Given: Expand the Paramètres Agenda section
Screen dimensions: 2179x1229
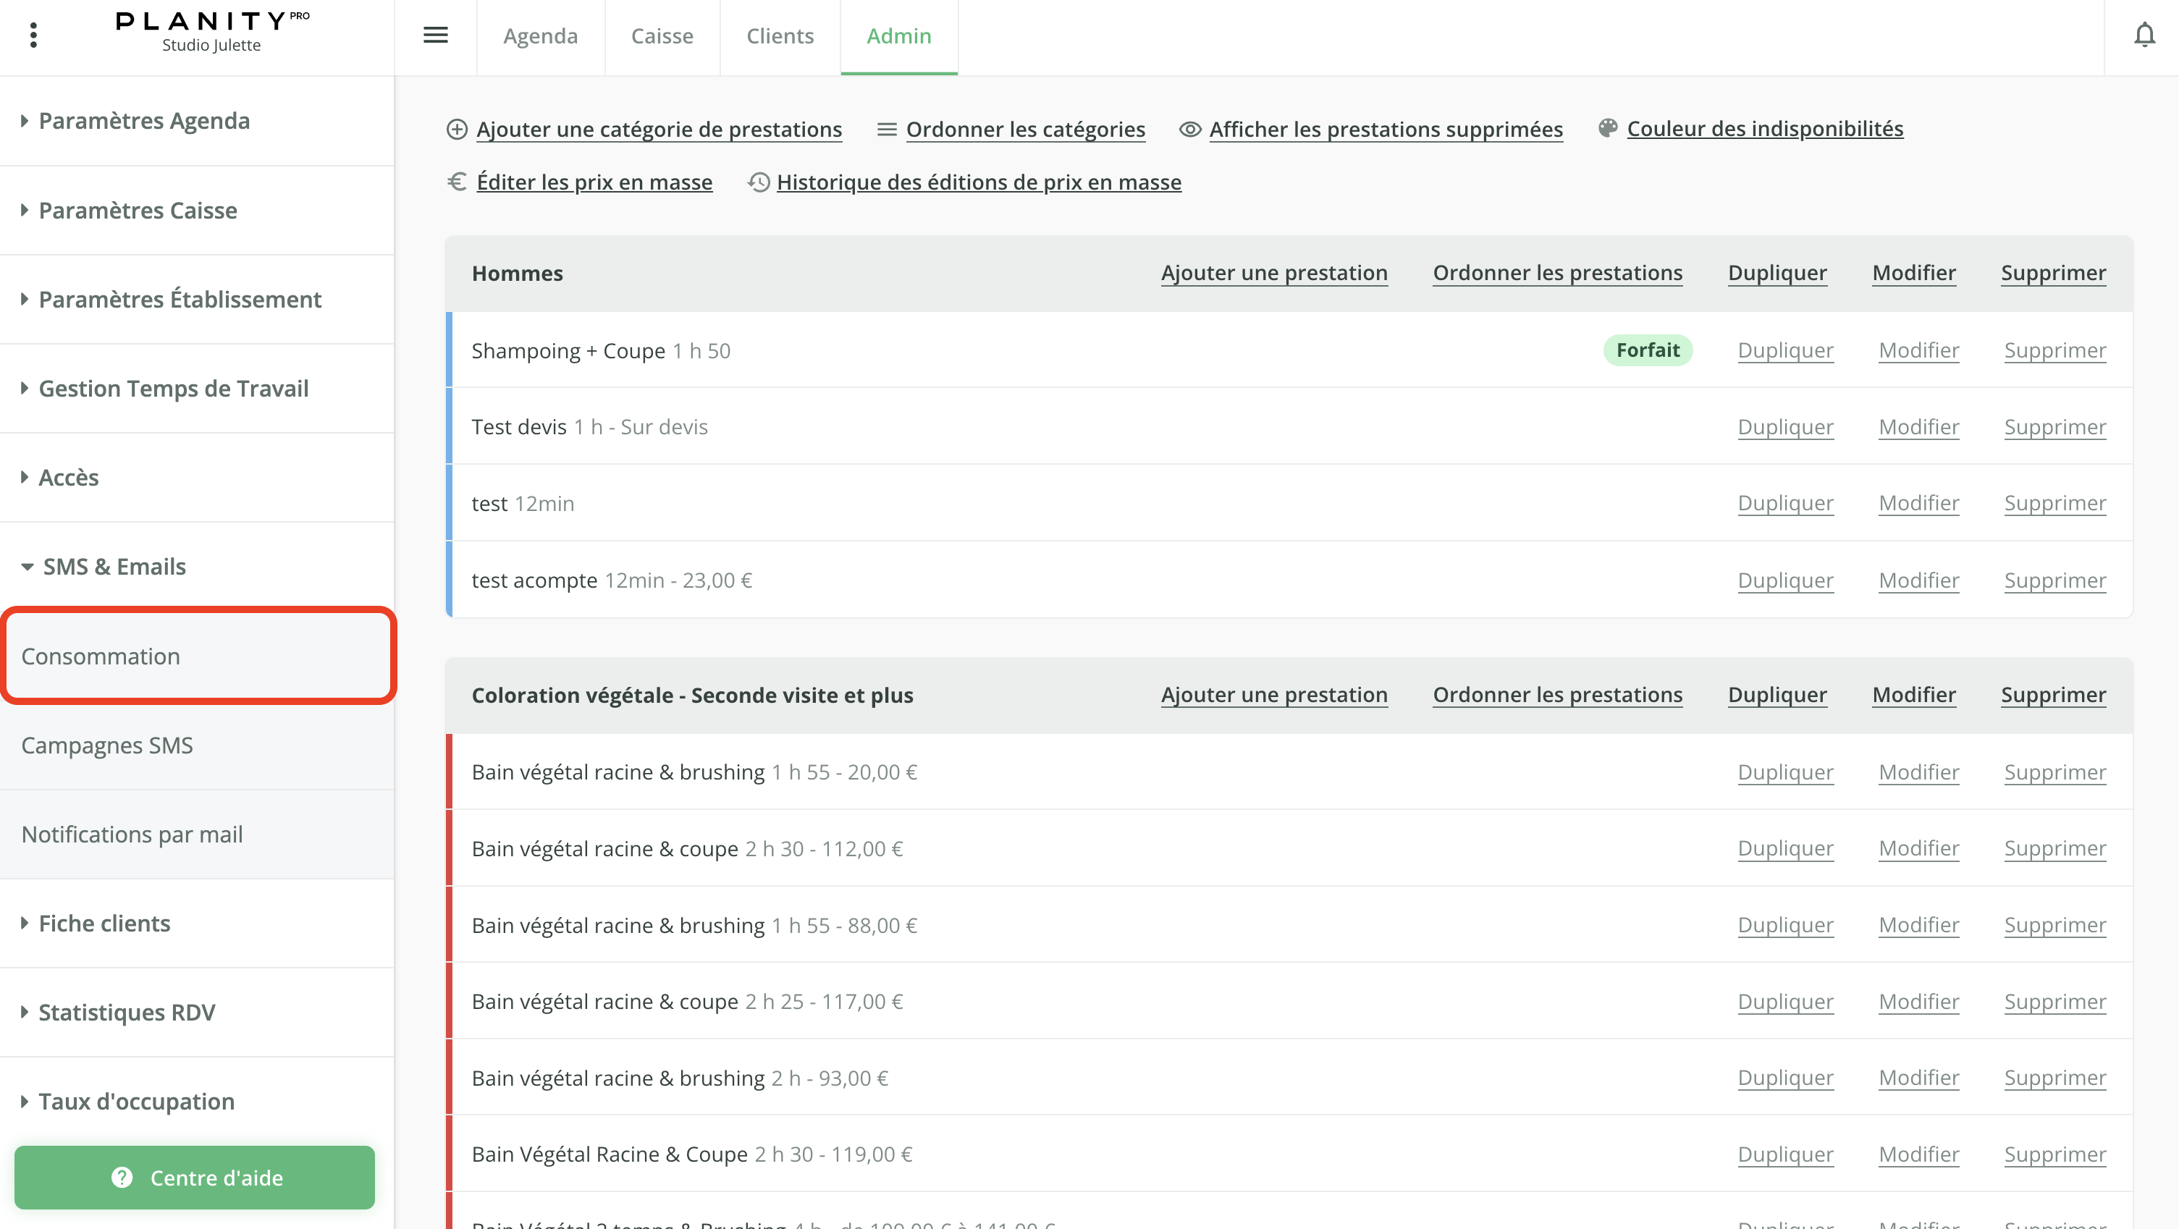Looking at the screenshot, I should click(x=145, y=120).
